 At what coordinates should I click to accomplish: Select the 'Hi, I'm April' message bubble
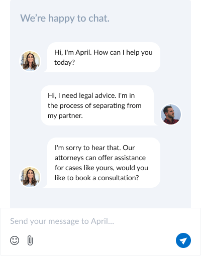[104, 57]
